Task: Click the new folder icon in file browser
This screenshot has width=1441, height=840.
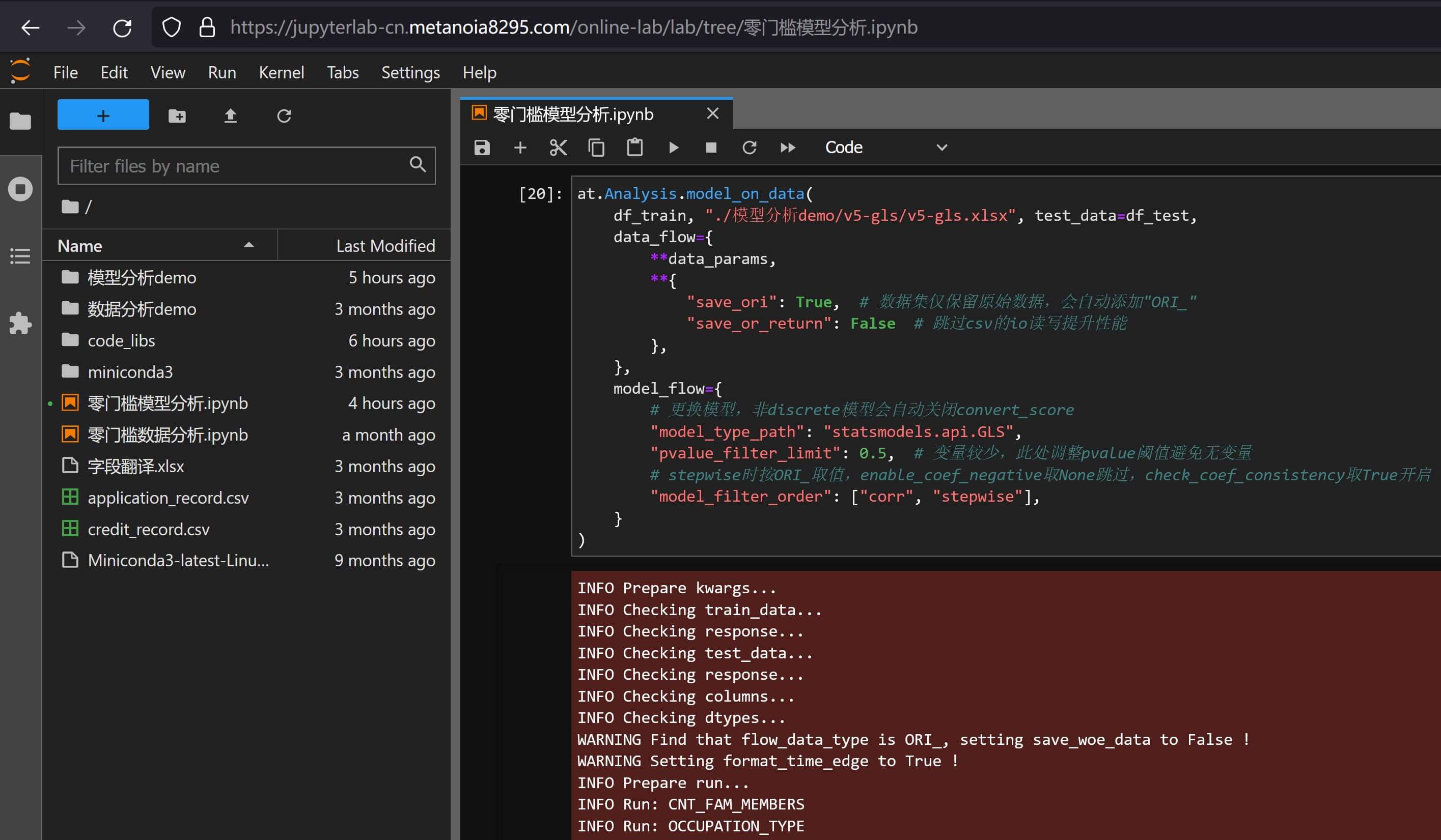Action: tap(177, 116)
